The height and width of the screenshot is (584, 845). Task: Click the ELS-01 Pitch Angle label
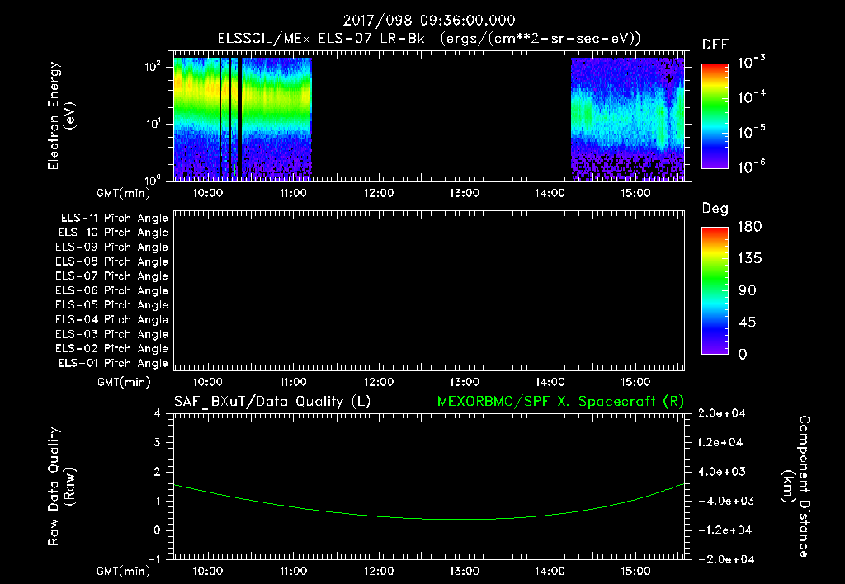[113, 363]
